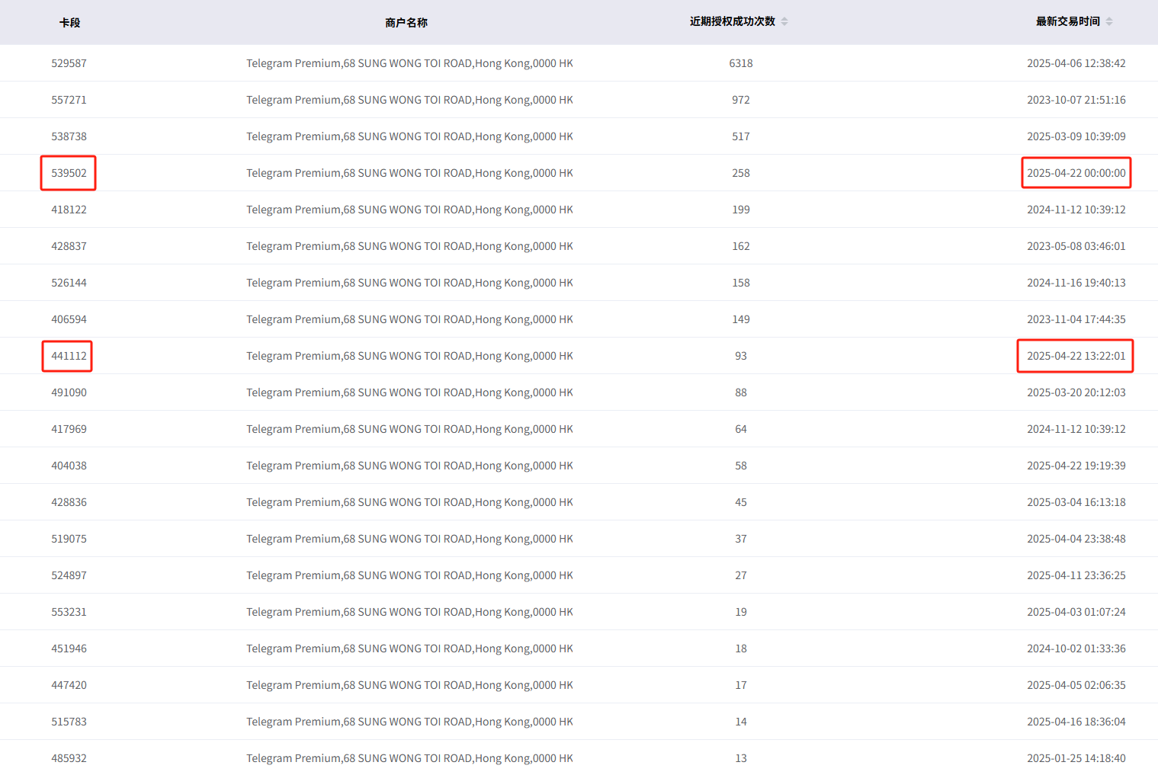Click the success count 93

pos(741,356)
